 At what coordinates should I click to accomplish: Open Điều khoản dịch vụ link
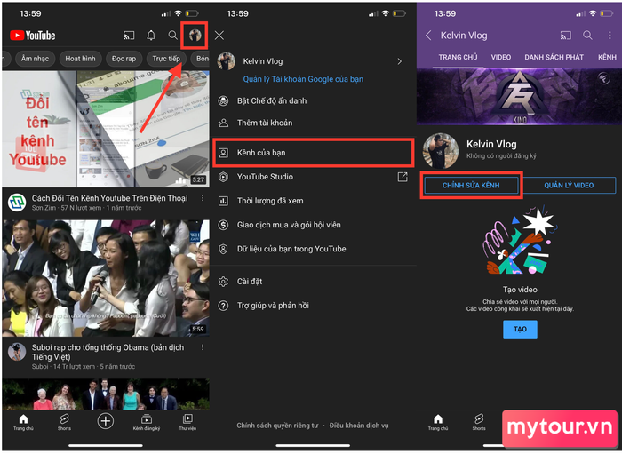[x=359, y=426]
